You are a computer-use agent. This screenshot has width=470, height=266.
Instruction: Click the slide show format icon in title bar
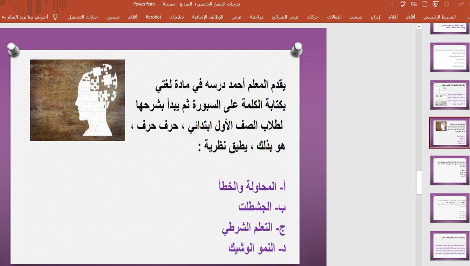point(414,4)
